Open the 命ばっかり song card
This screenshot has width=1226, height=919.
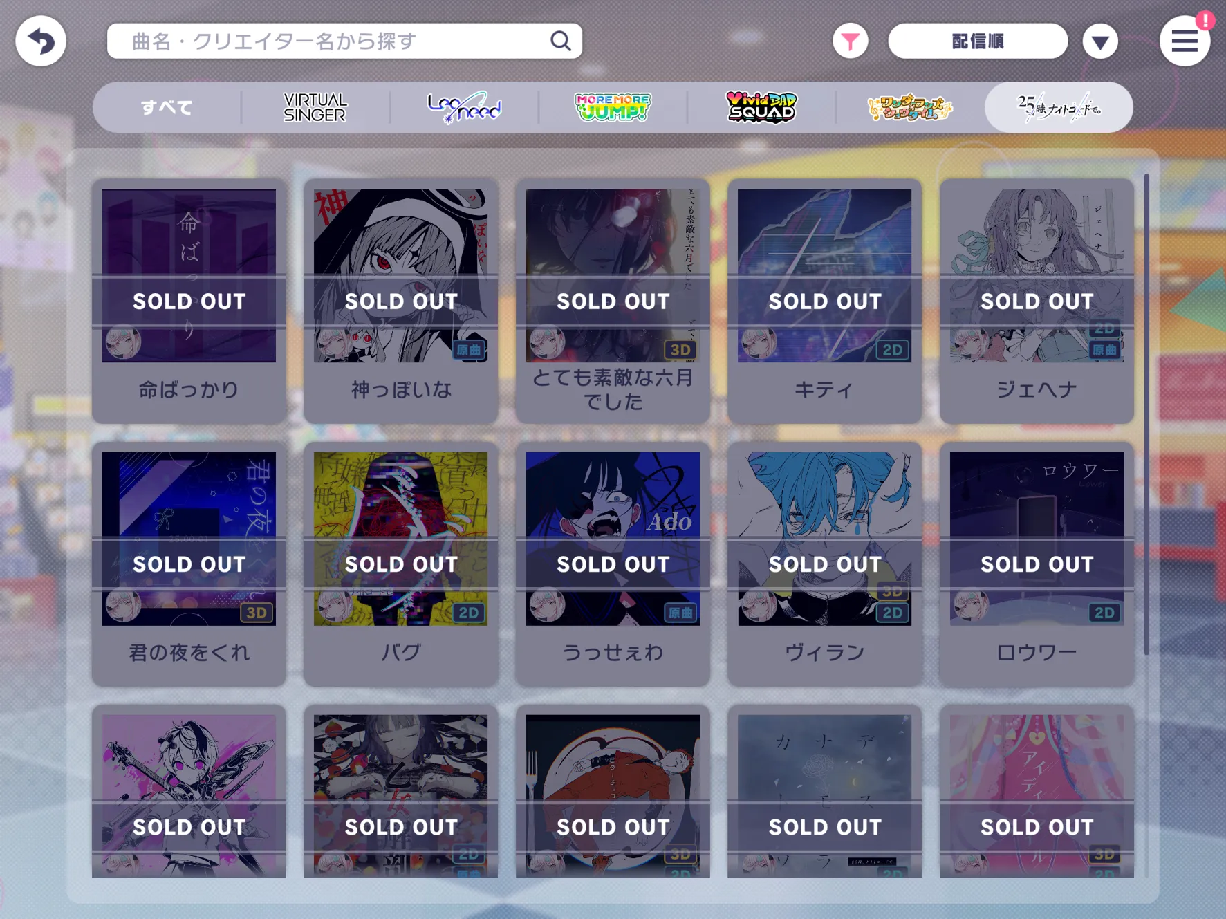point(189,301)
